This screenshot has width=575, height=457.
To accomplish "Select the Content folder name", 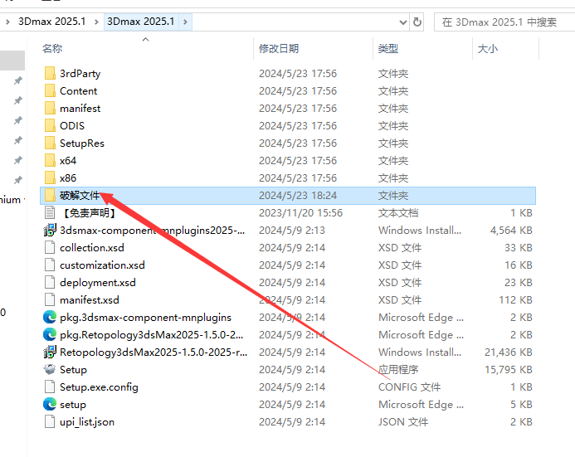I will (x=79, y=91).
